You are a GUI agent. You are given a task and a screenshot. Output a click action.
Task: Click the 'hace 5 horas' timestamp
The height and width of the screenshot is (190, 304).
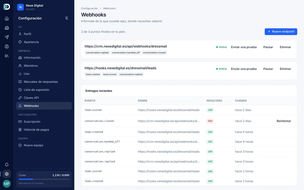244,132
